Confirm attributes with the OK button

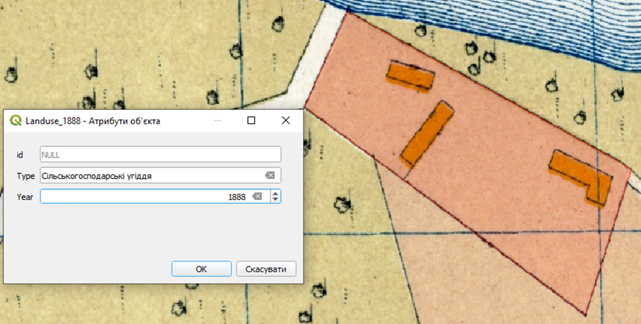201,269
